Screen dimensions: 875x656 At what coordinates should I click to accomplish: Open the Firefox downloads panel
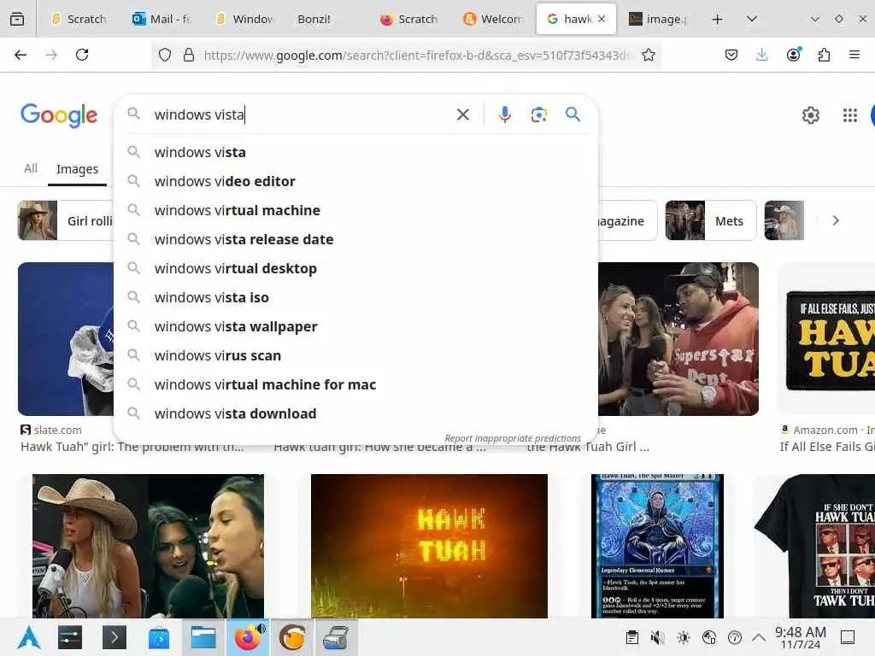point(761,55)
